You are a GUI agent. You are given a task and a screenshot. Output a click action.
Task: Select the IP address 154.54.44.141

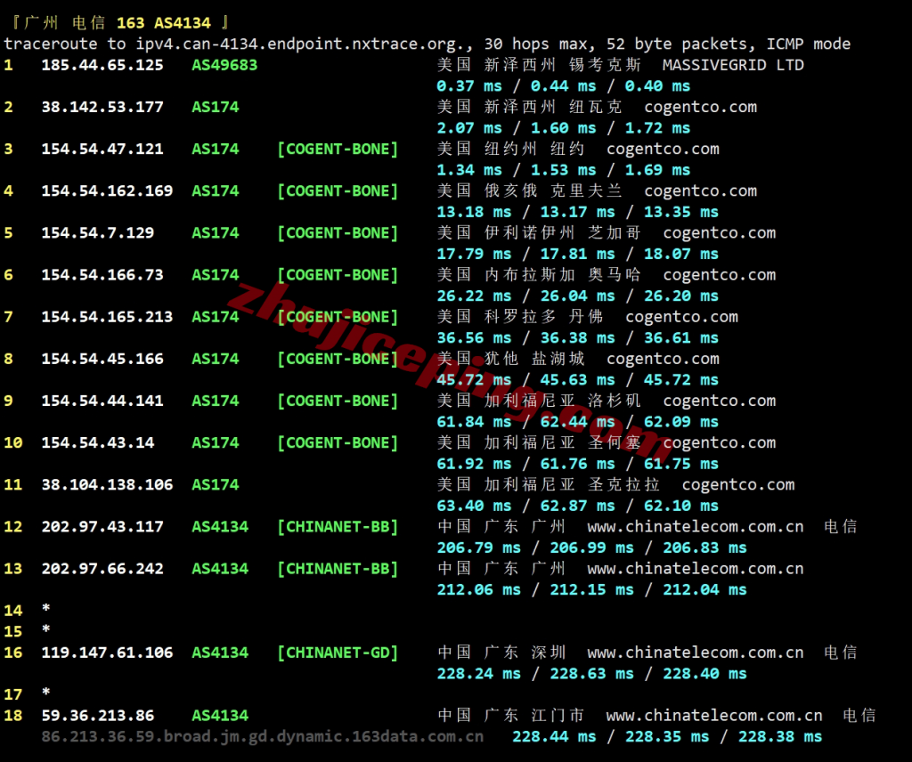pyautogui.click(x=102, y=401)
